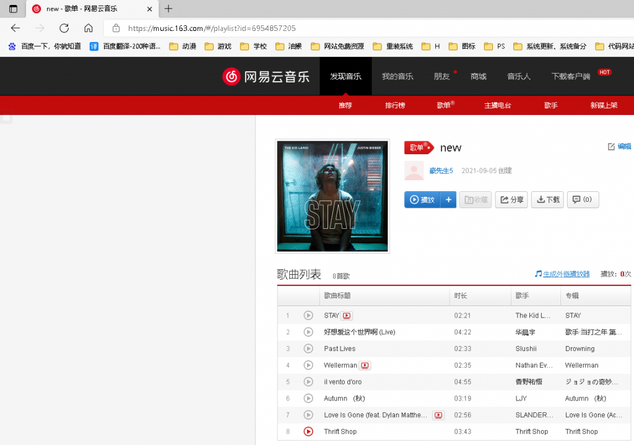The width and height of the screenshot is (634, 445).
Task: Play Wellerman in row 4
Action: tap(308, 365)
